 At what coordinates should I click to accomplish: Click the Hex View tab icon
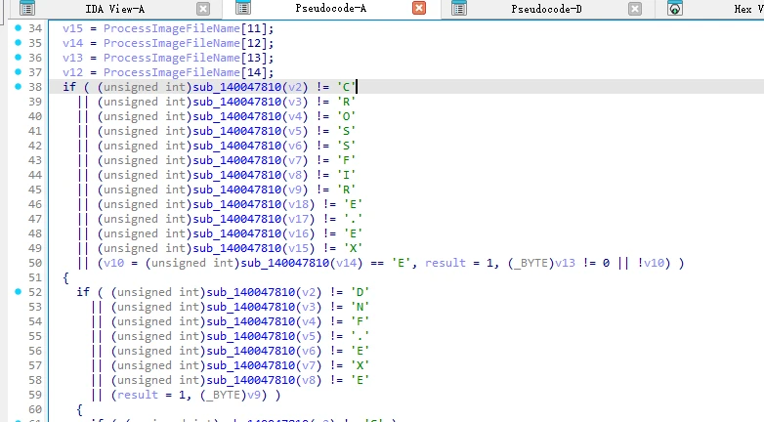pyautogui.click(x=674, y=8)
